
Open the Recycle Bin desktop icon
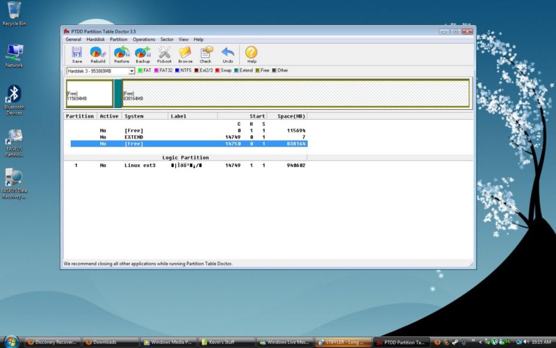tap(14, 14)
